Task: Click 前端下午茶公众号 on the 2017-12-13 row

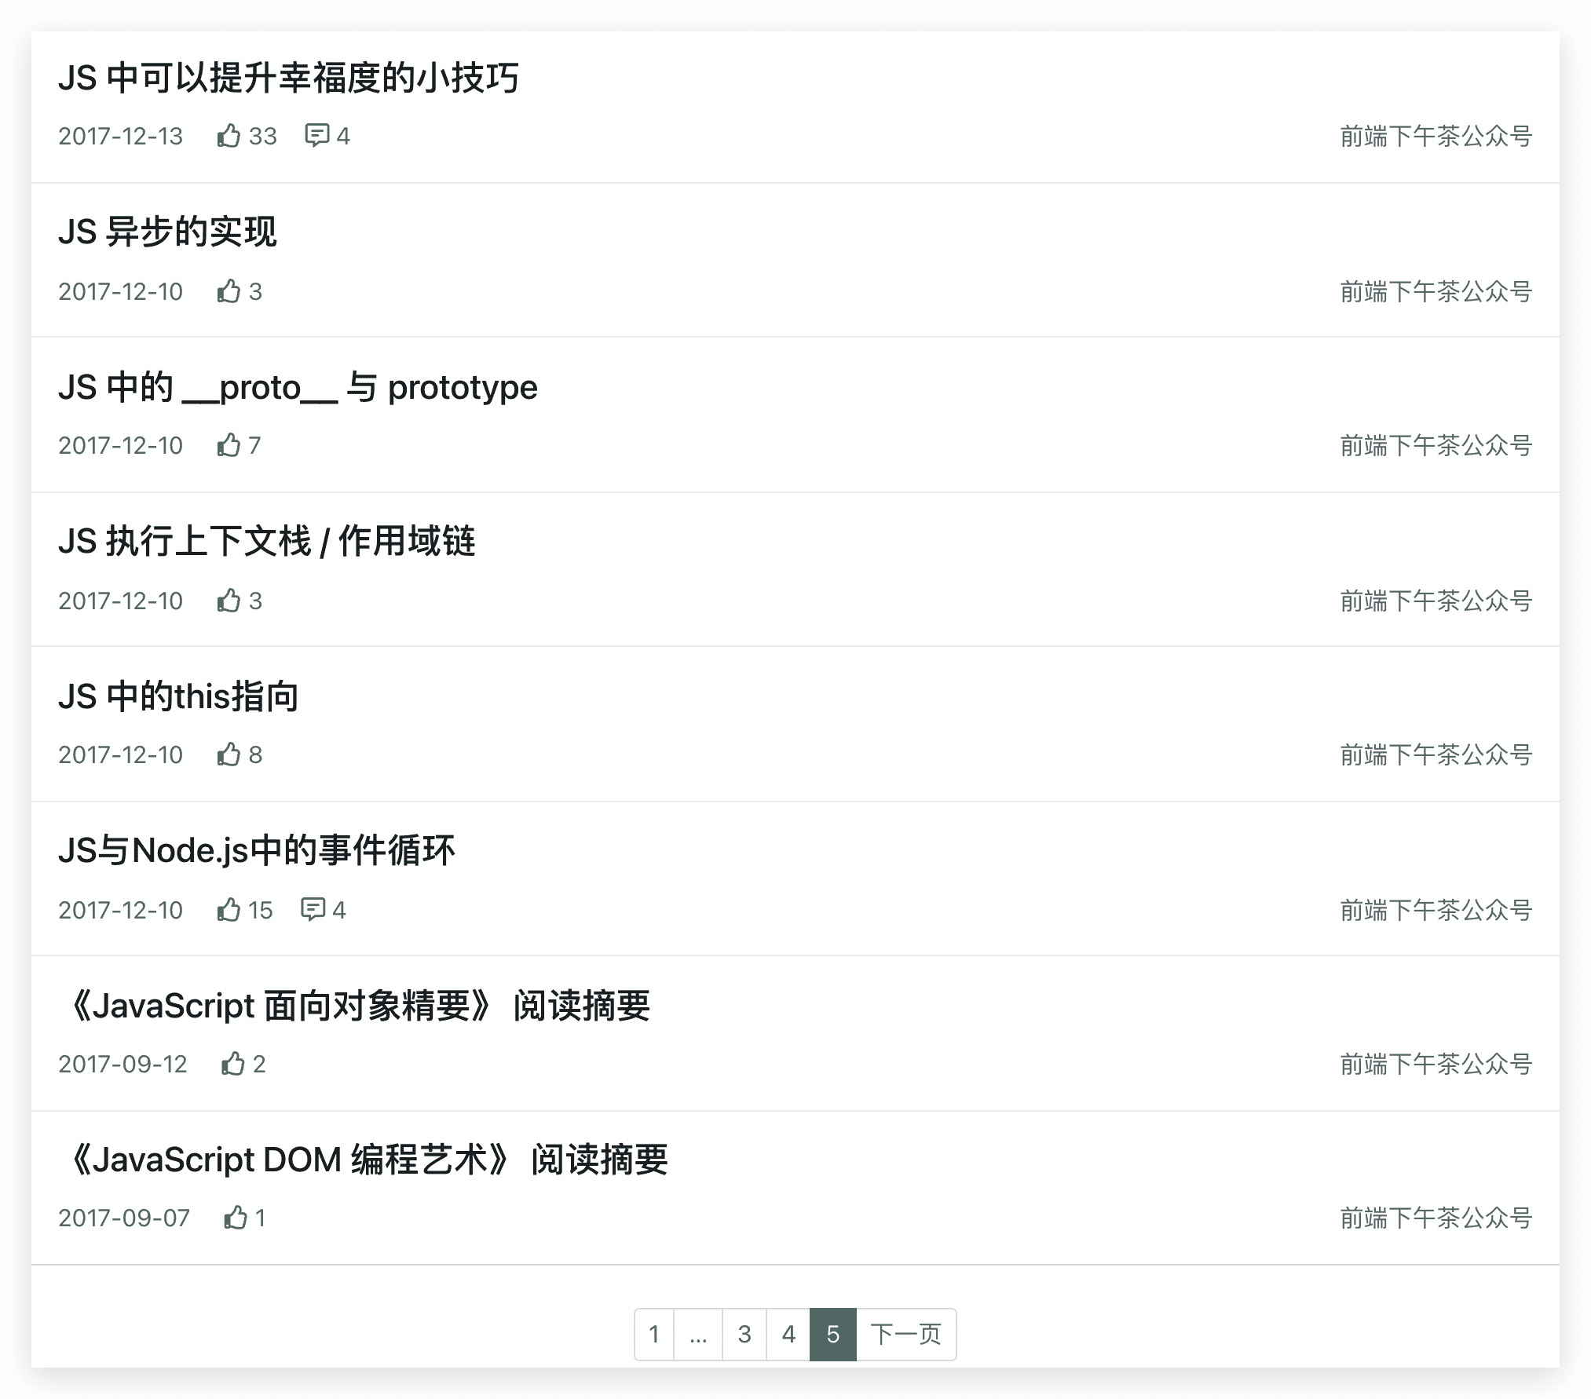Action: (1436, 136)
